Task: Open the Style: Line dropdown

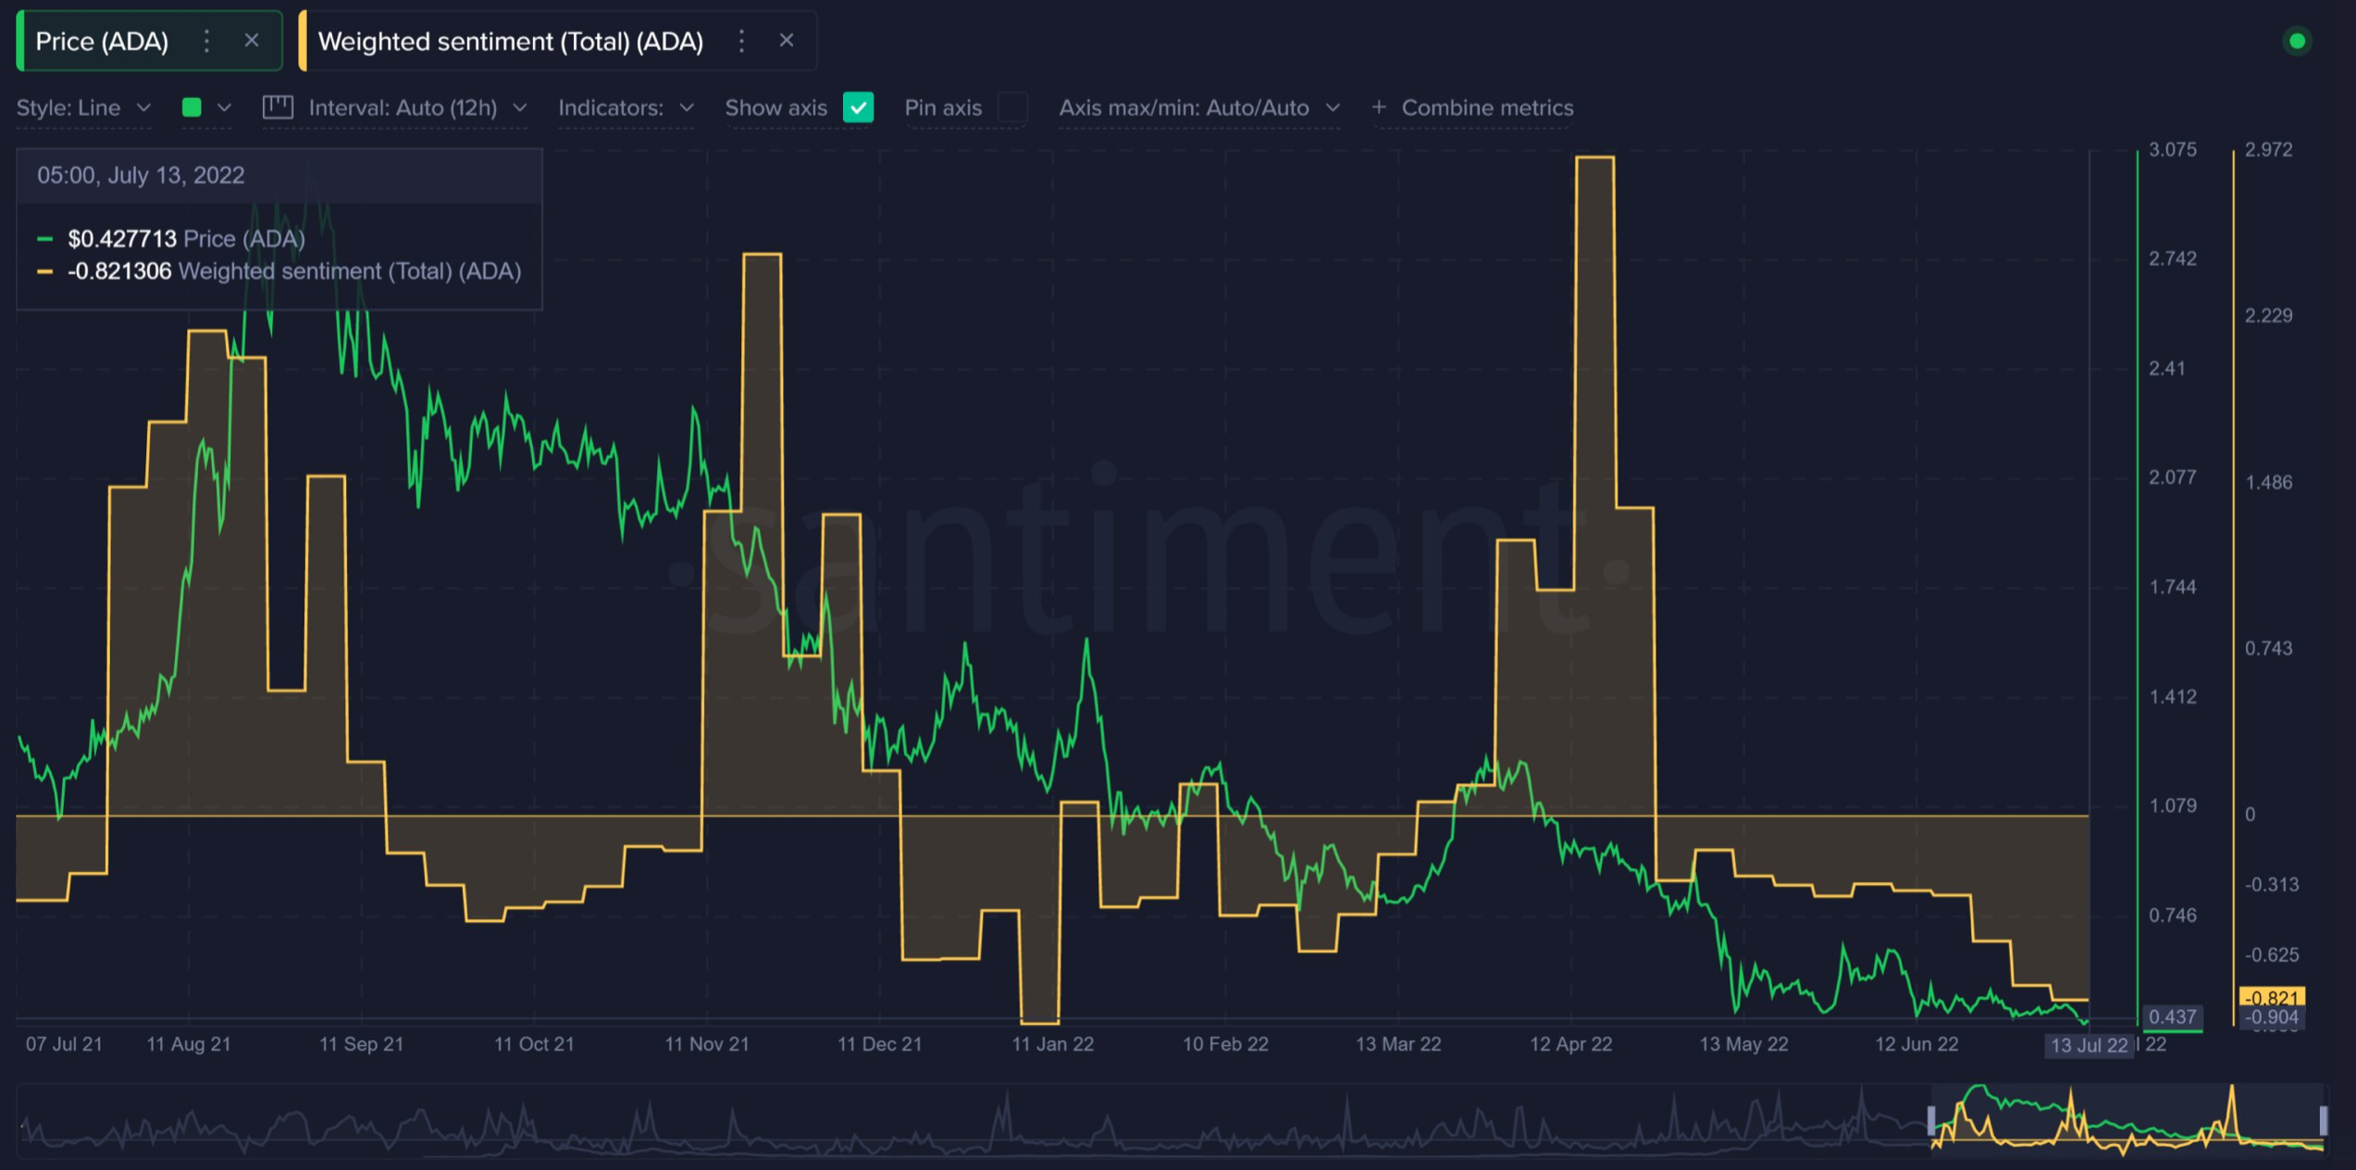Action: click(84, 107)
